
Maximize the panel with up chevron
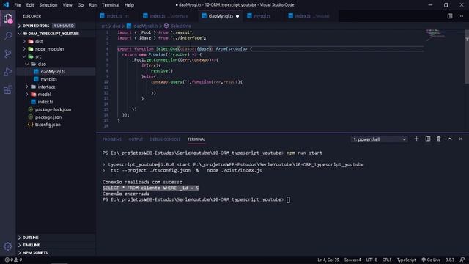pos(449,139)
